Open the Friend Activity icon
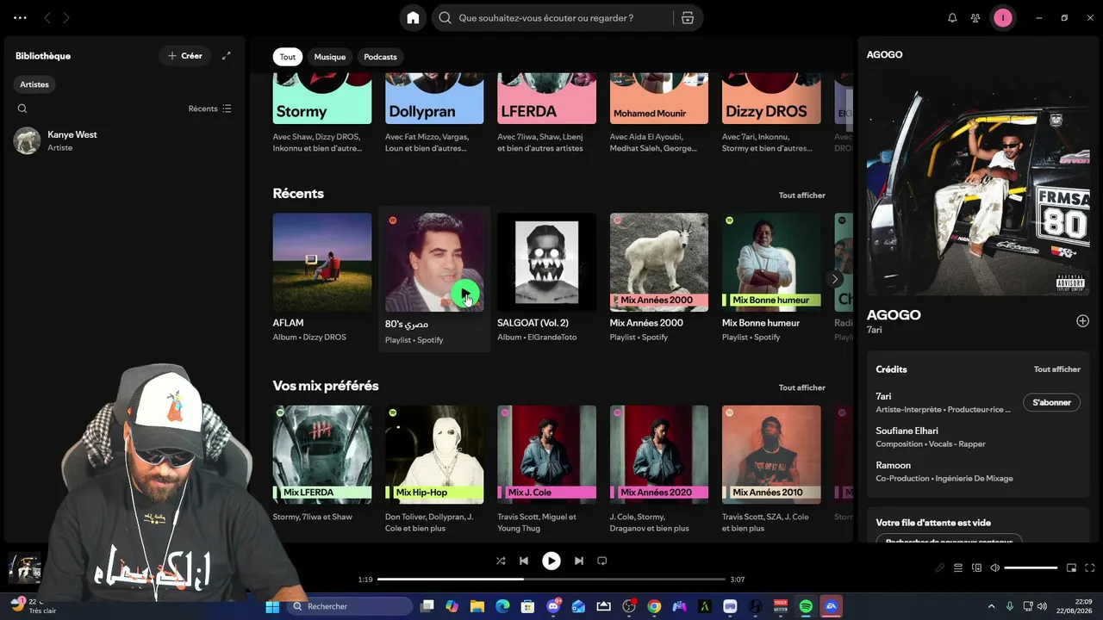This screenshot has width=1103, height=620. coord(975,18)
